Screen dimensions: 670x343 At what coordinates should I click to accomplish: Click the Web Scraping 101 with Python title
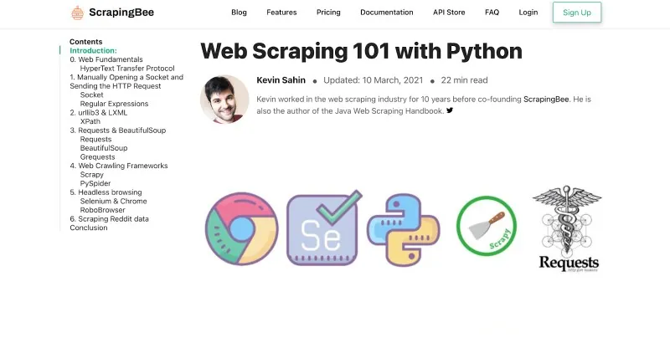[x=361, y=51]
